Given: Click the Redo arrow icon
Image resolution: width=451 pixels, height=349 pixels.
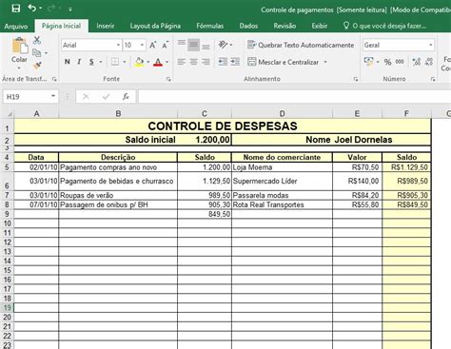Looking at the screenshot, I should 51,9.
